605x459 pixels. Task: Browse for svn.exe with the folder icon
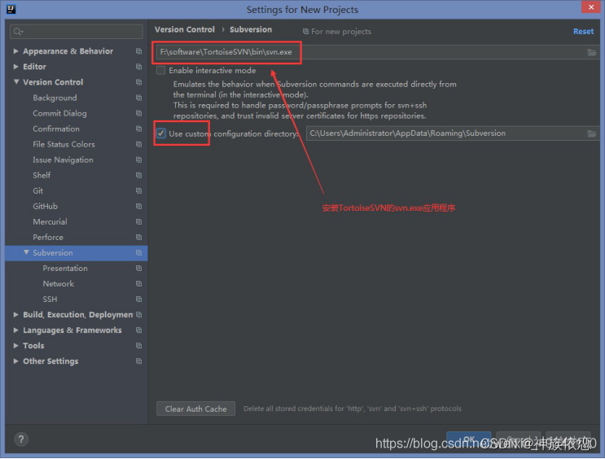(591, 52)
